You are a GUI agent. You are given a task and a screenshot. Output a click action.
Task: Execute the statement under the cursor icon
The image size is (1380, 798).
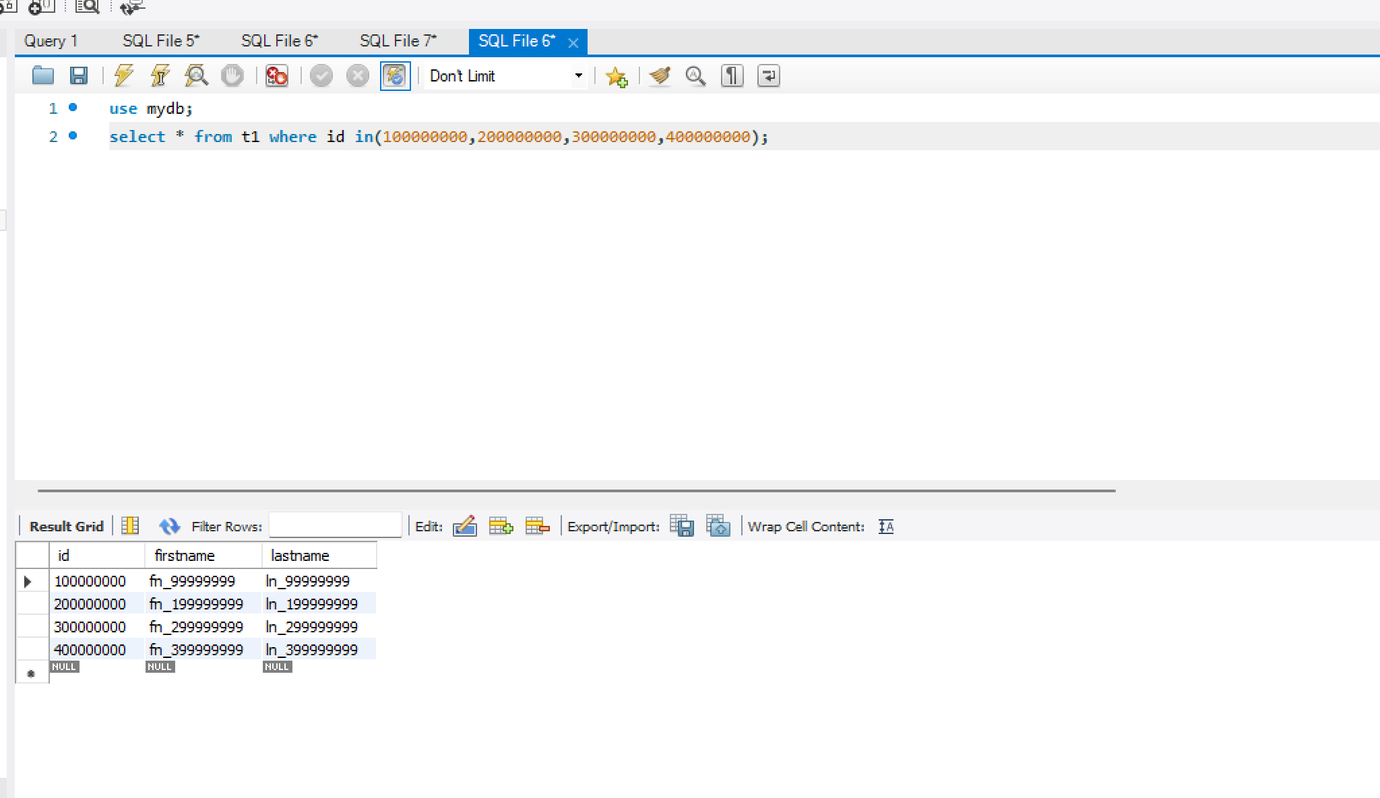pyautogui.click(x=160, y=75)
